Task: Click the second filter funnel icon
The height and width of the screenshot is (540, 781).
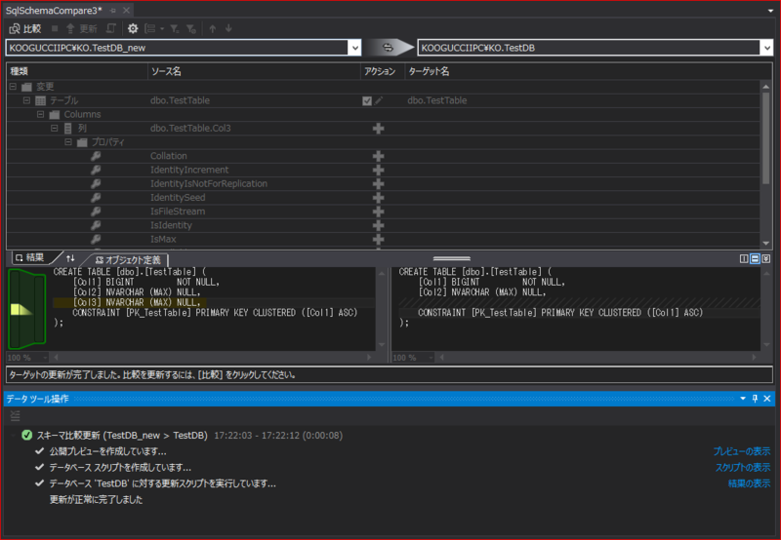Action: (x=191, y=29)
